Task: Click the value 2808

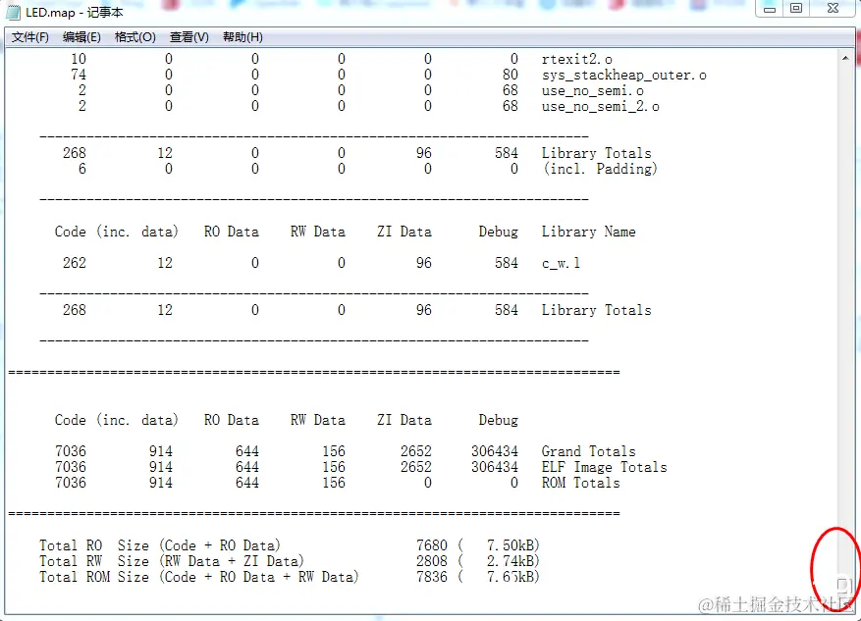Action: (432, 561)
